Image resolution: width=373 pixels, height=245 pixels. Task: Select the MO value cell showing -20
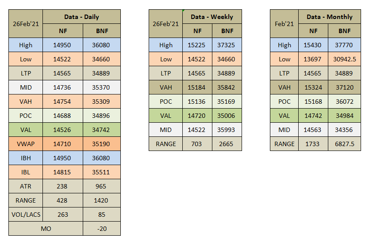[x=101, y=229]
